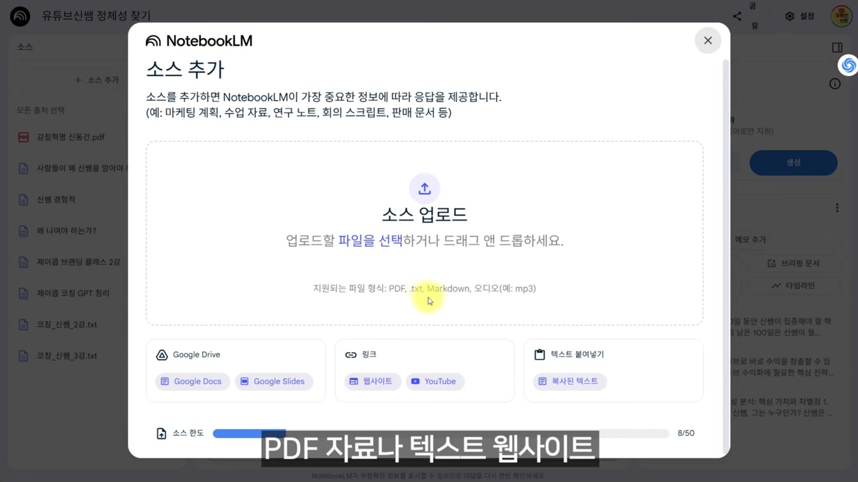Open source 코칭_신쌤_3강.txt
Viewport: 858px width, 482px height.
(x=67, y=356)
